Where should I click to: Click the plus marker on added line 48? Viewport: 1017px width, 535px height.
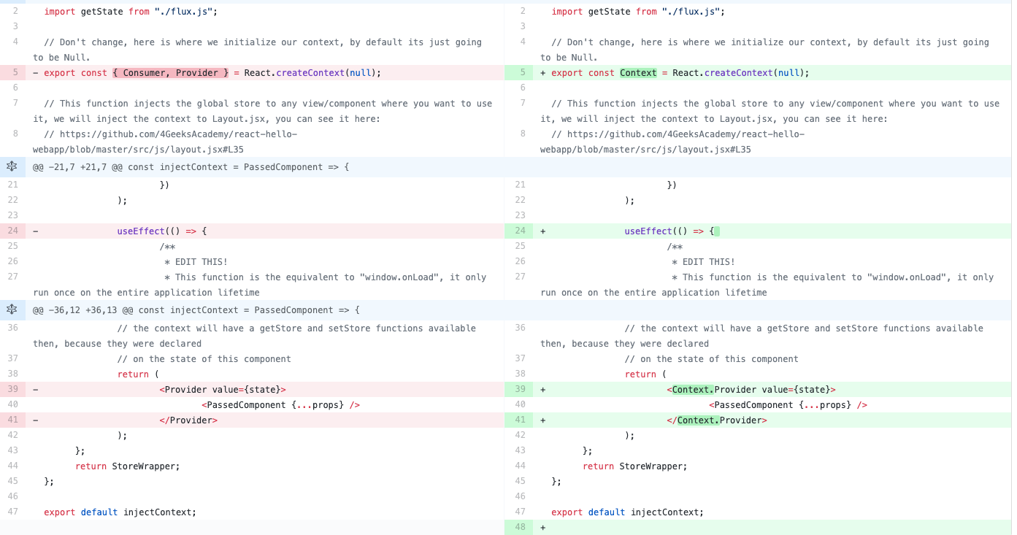(x=542, y=527)
